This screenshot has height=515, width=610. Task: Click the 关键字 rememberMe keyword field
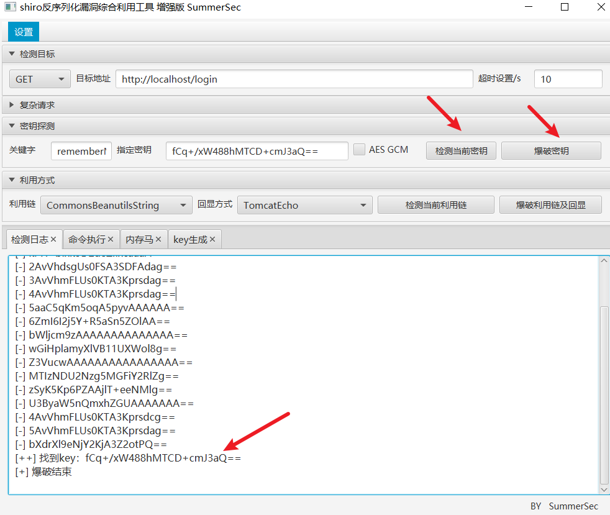[x=81, y=151]
